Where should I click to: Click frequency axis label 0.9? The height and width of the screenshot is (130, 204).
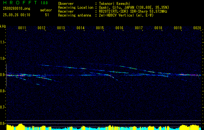pyautogui.click(x=3, y=75)
